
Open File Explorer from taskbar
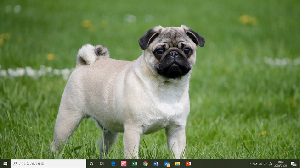tap(177, 163)
